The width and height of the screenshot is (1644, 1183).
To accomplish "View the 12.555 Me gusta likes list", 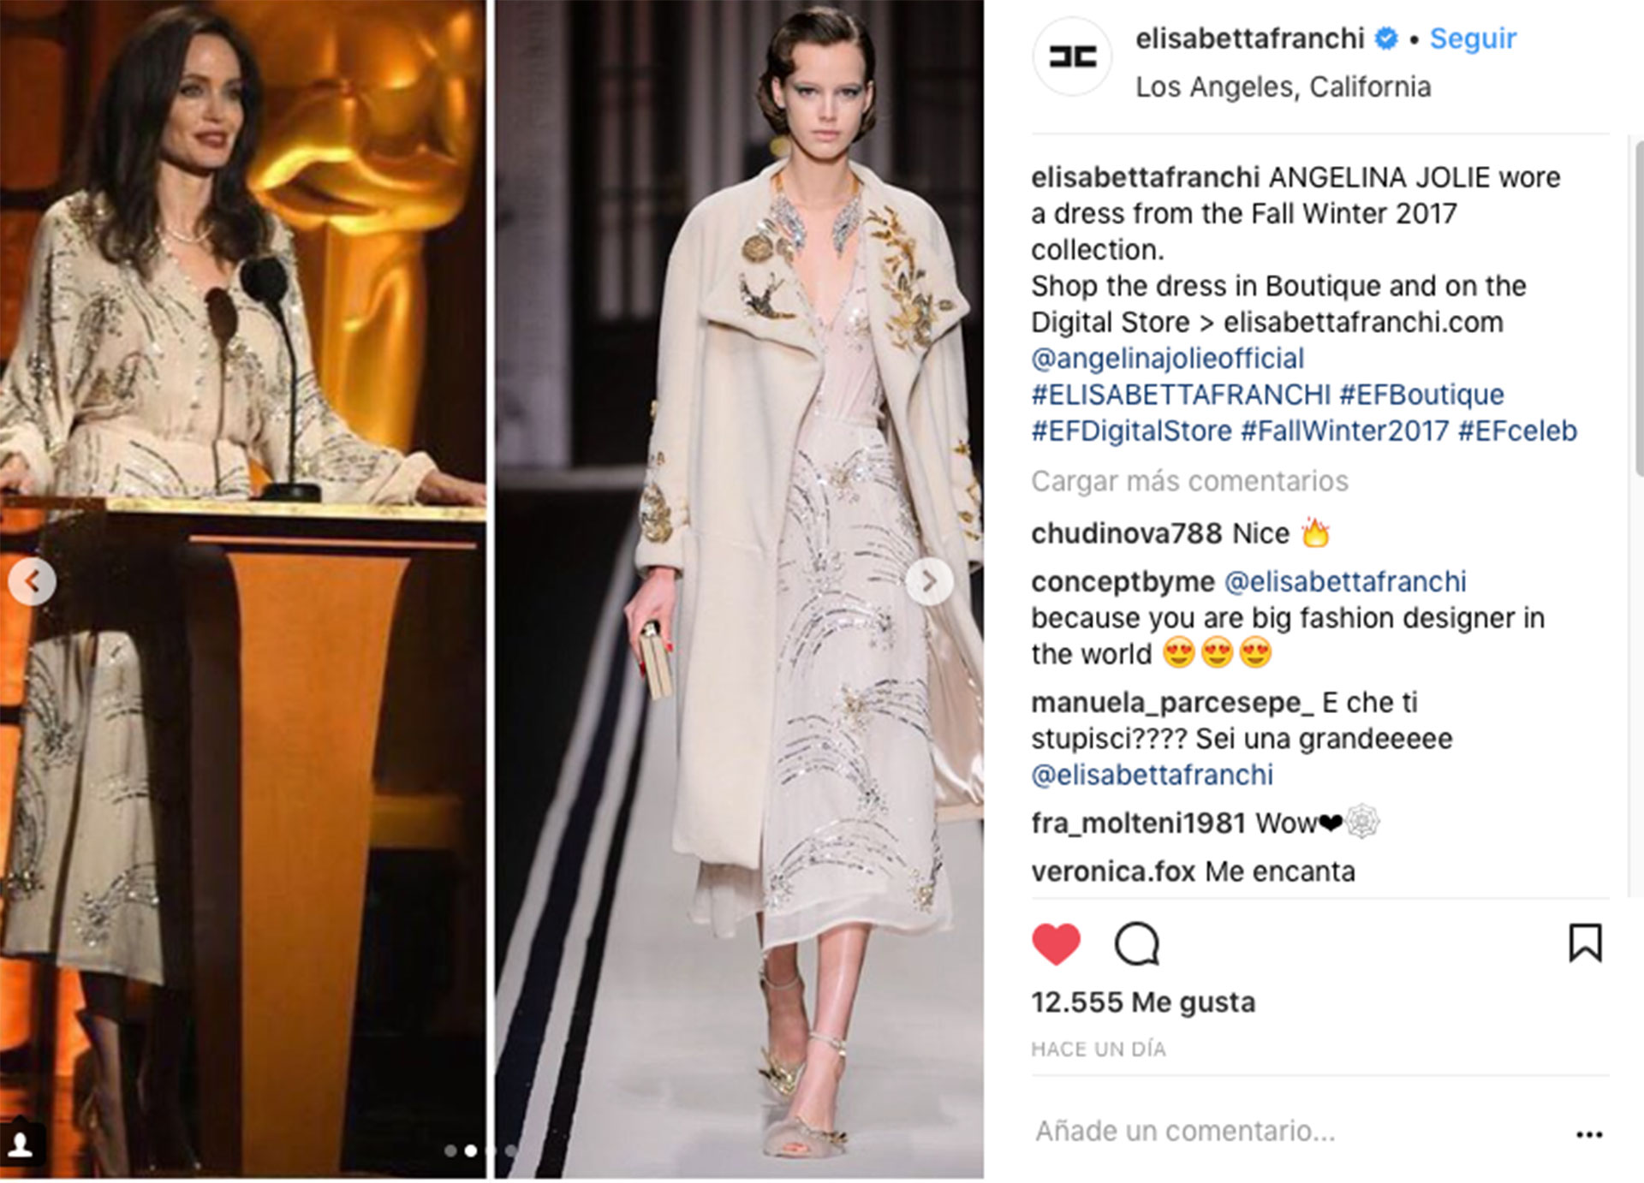I will click(x=1143, y=1002).
